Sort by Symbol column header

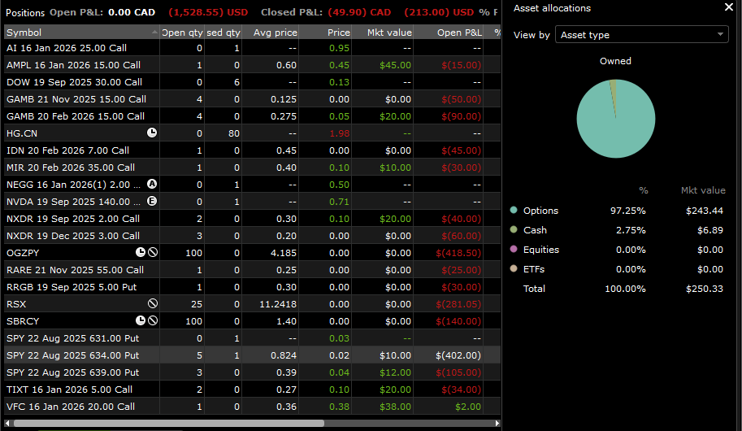pyautogui.click(x=81, y=33)
